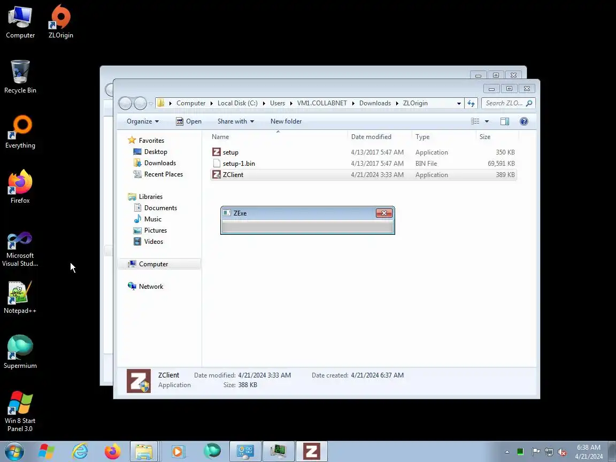Open Supermium from the taskbar
616x462 pixels.
point(212,451)
